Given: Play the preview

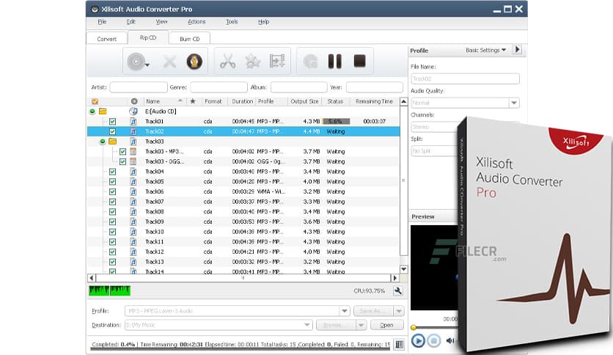Looking at the screenshot, I should pos(418,341).
